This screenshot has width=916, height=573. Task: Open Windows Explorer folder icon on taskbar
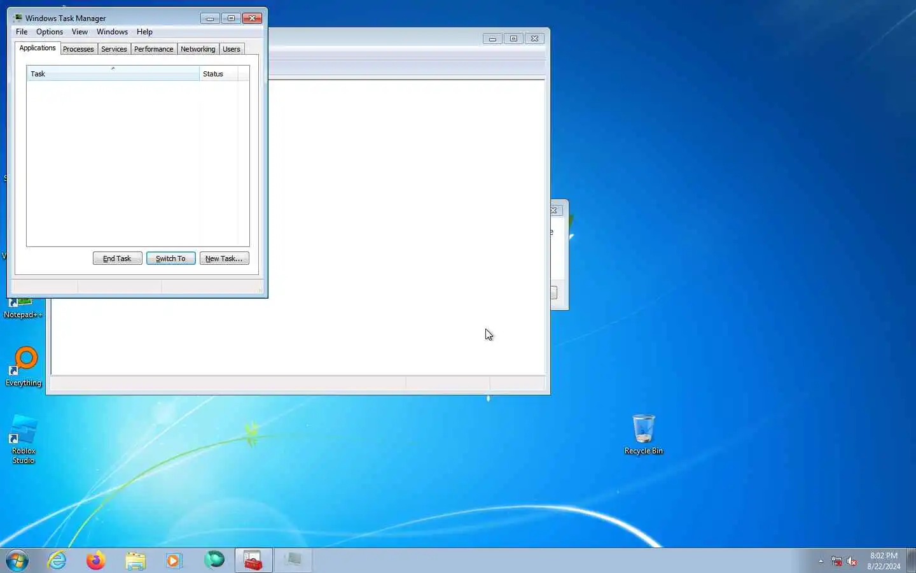point(135,560)
